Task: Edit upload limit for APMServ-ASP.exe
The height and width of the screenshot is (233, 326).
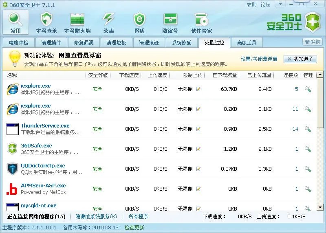Action: pos(198,189)
